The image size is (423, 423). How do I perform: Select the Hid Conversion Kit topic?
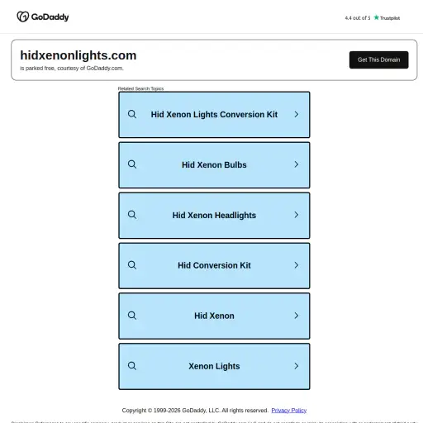[214, 265]
